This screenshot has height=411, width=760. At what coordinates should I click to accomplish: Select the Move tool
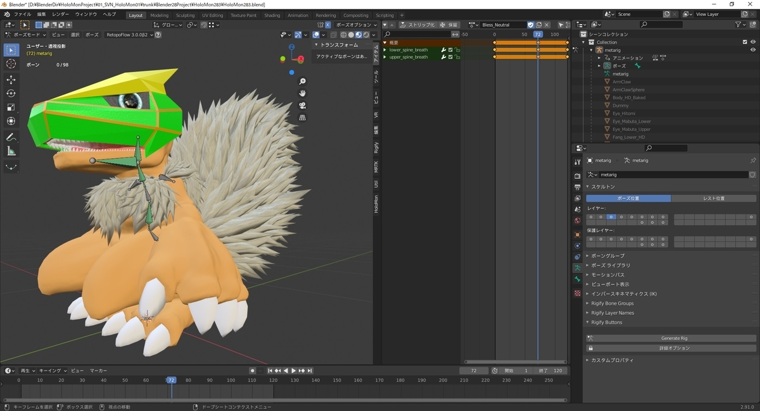point(11,80)
